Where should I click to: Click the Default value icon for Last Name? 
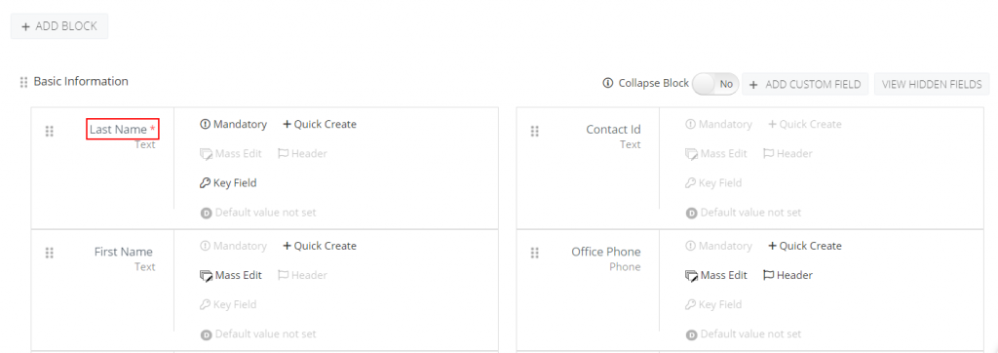point(206,213)
